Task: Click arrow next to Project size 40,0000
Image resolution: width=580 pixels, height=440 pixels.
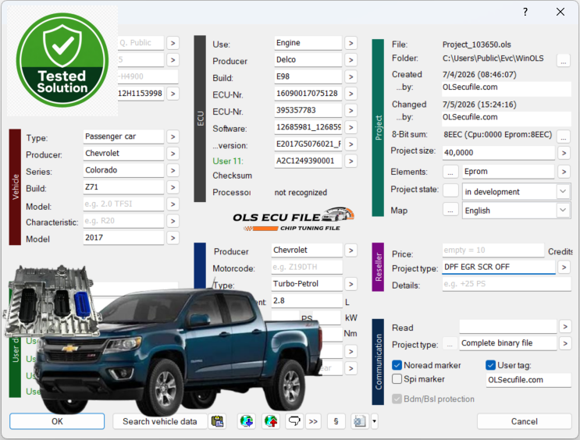Action: click(x=564, y=153)
